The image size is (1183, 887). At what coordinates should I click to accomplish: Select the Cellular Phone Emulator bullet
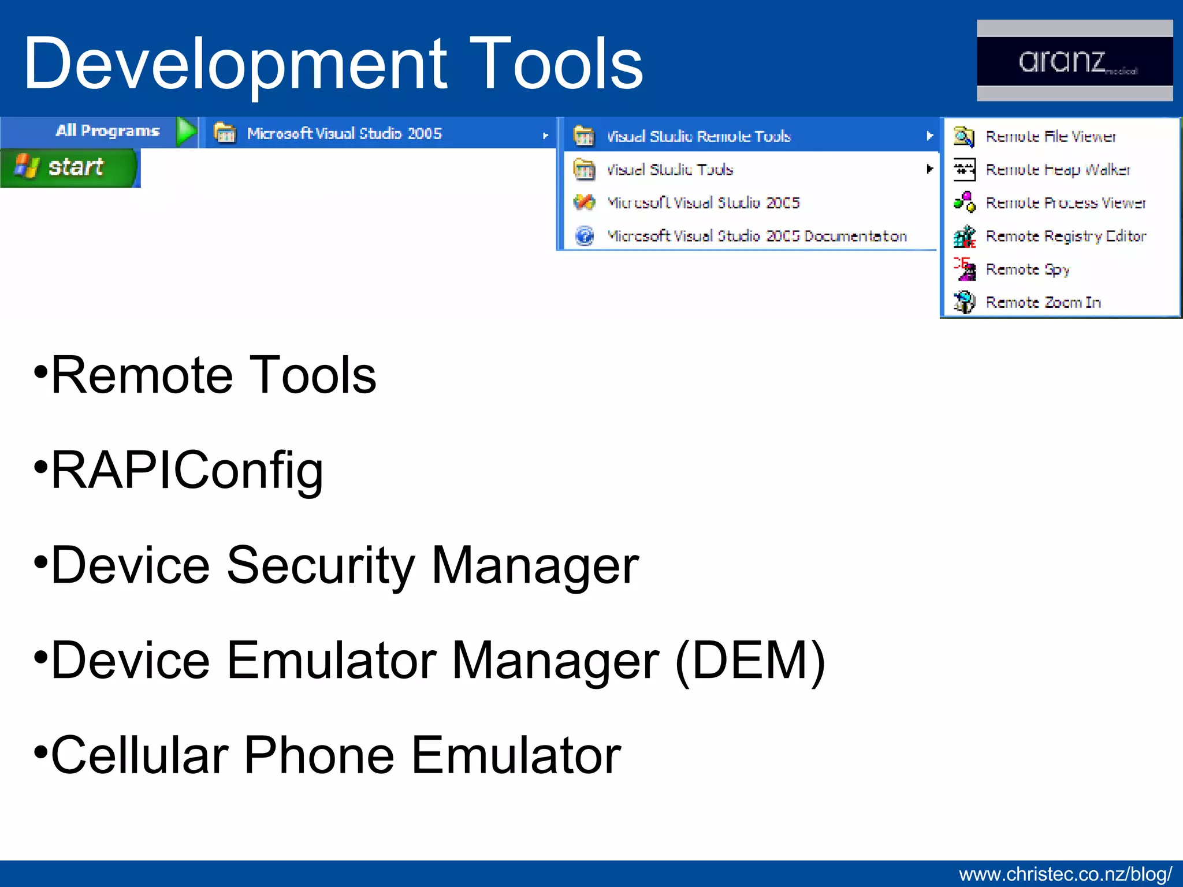[x=336, y=755]
